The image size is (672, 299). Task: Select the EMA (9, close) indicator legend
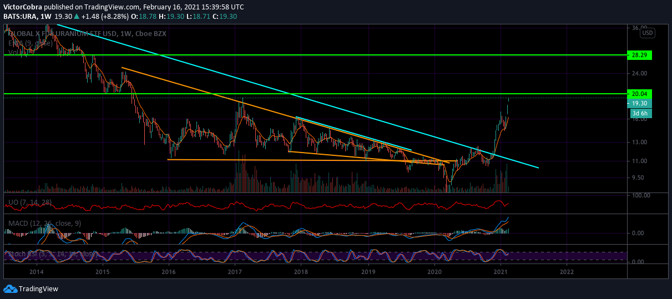click(31, 43)
